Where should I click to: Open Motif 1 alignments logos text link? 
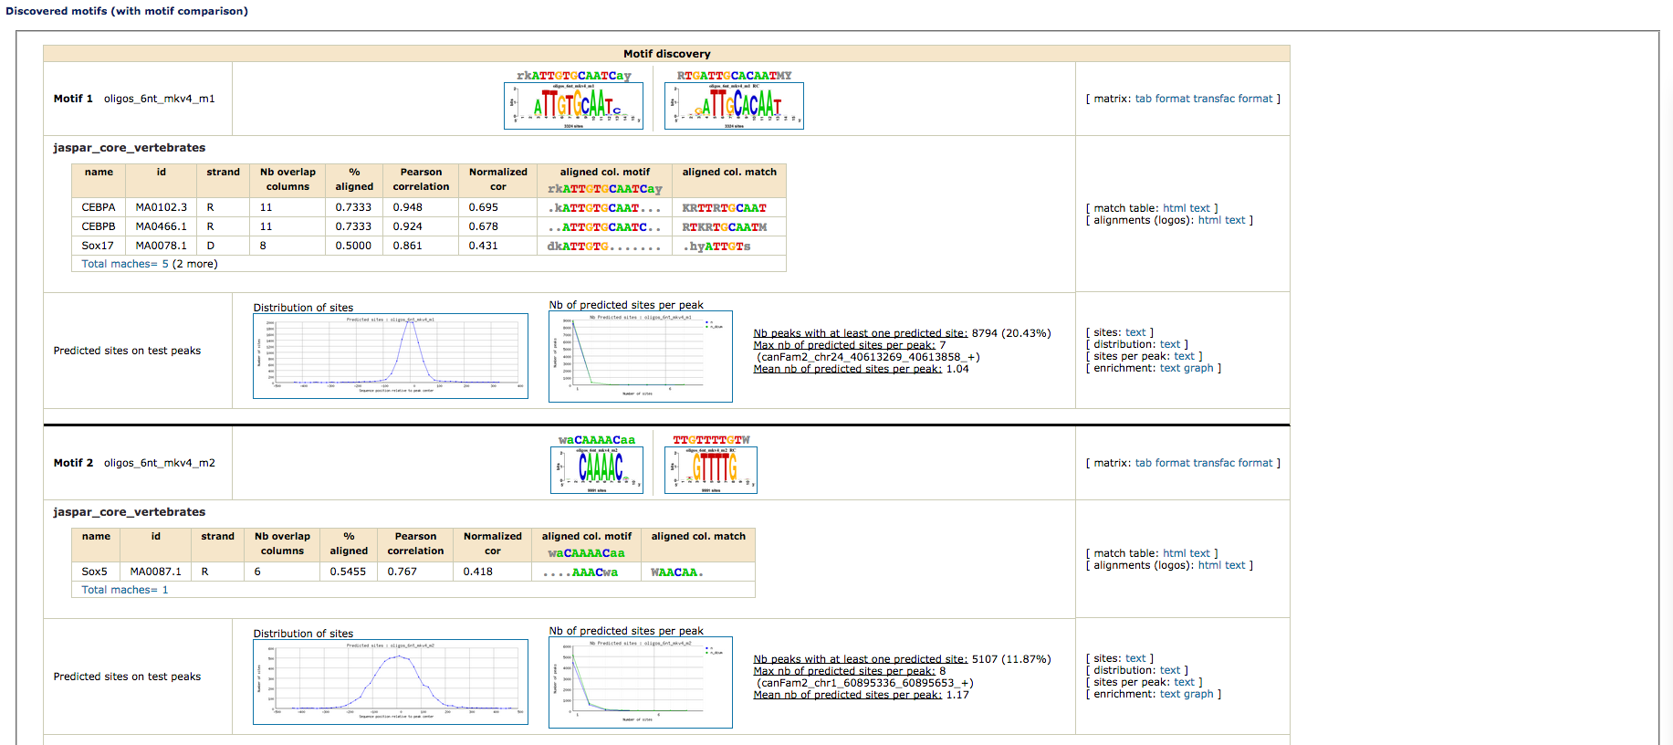(x=1235, y=220)
